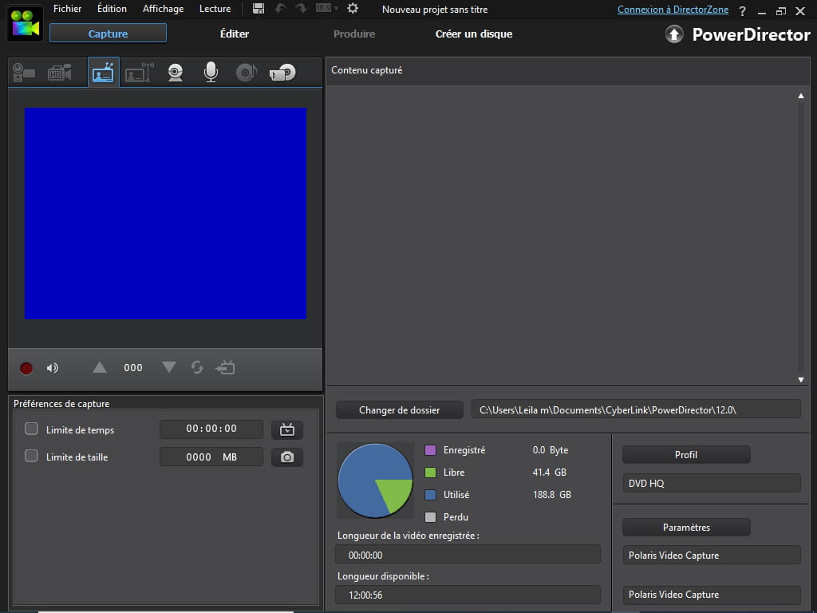The height and width of the screenshot is (613, 817).
Task: Open the settings gear preferences
Action: 353,8
